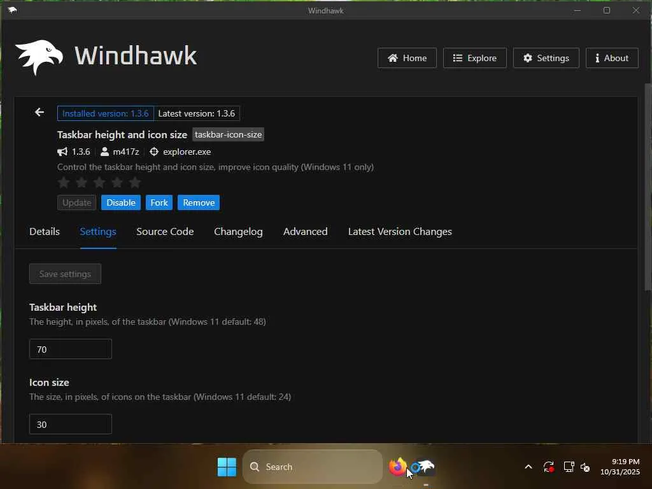Click the Save settings button

point(66,274)
